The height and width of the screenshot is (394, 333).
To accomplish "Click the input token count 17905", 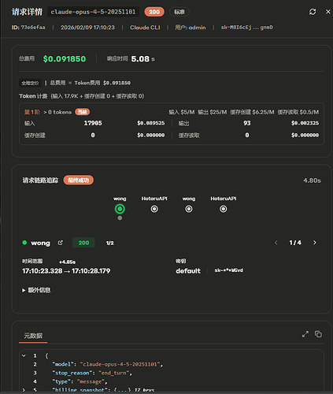I will click(x=93, y=123).
